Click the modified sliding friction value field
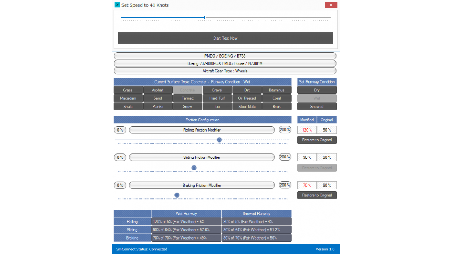 (307, 157)
